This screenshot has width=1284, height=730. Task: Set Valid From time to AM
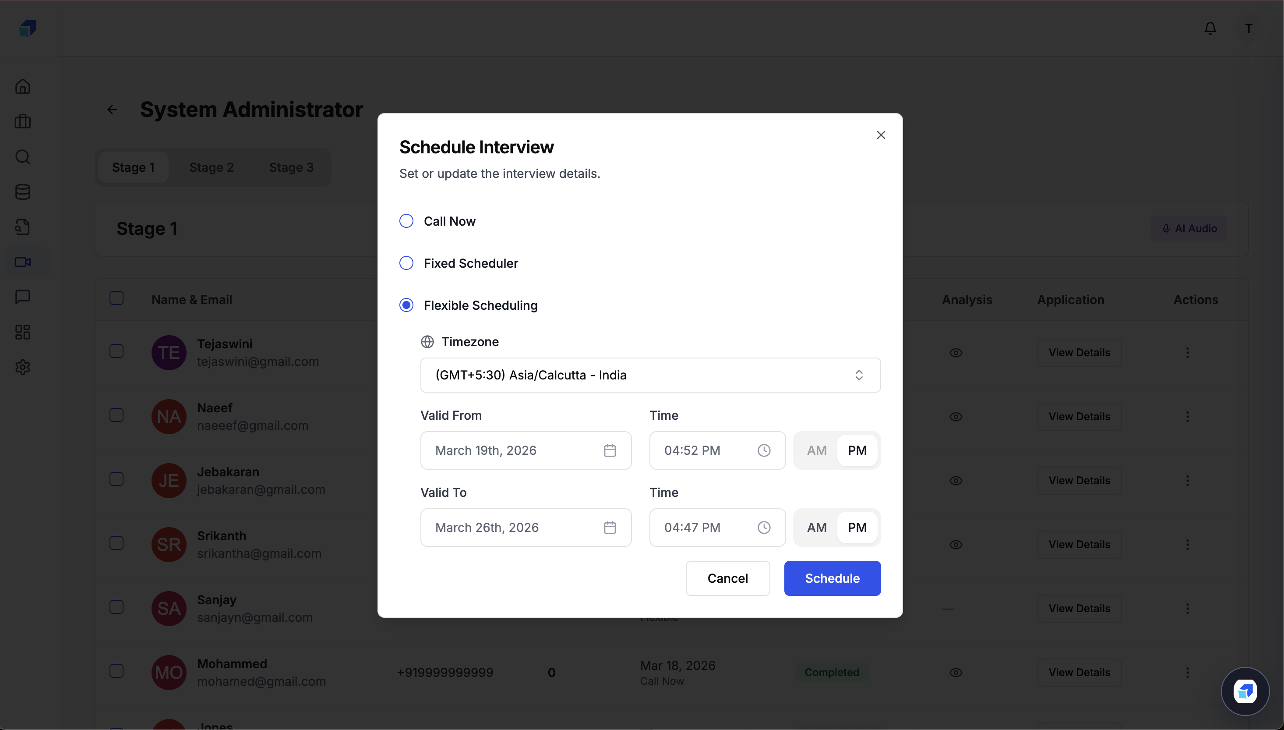816,450
